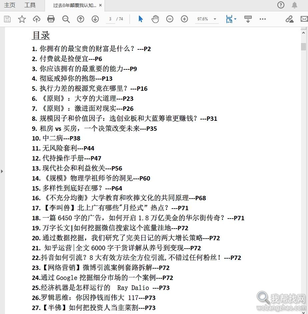308x314 pixels.
Task: Click entry 抖音如何引流
Action: pyautogui.click(x=137, y=258)
